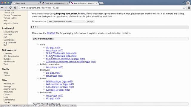
Task: Close the Apache Tomcat tab
Action: 96,3
